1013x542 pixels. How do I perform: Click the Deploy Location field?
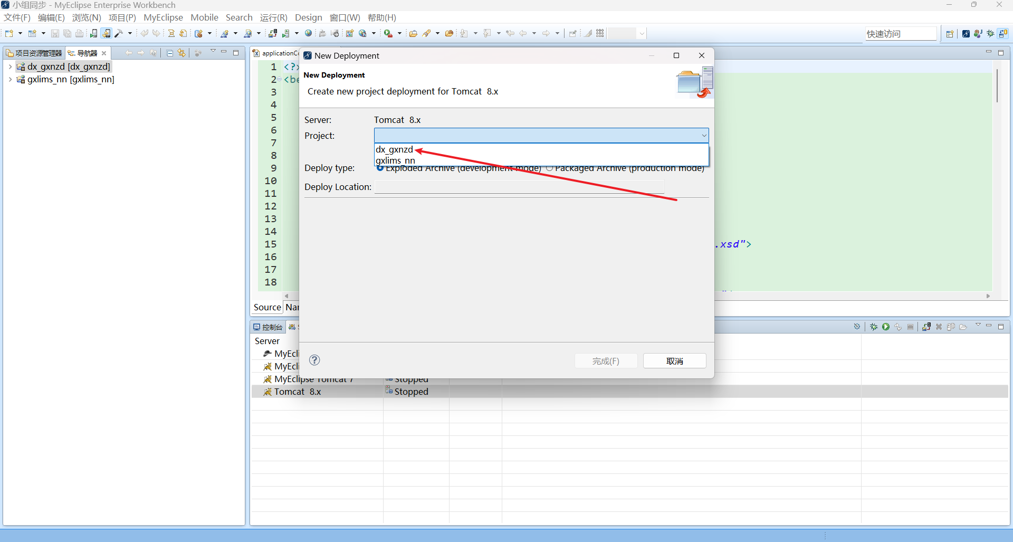[519, 187]
